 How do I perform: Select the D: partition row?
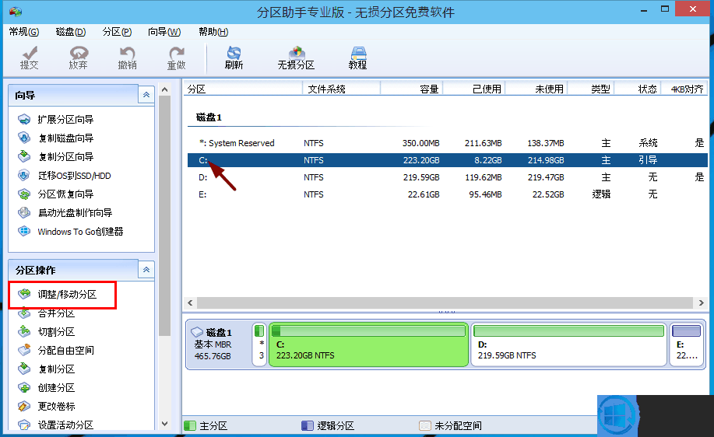coord(448,177)
